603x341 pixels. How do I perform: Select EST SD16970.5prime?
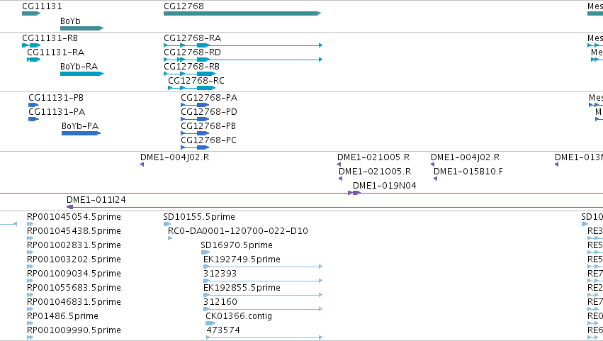(x=205, y=253)
